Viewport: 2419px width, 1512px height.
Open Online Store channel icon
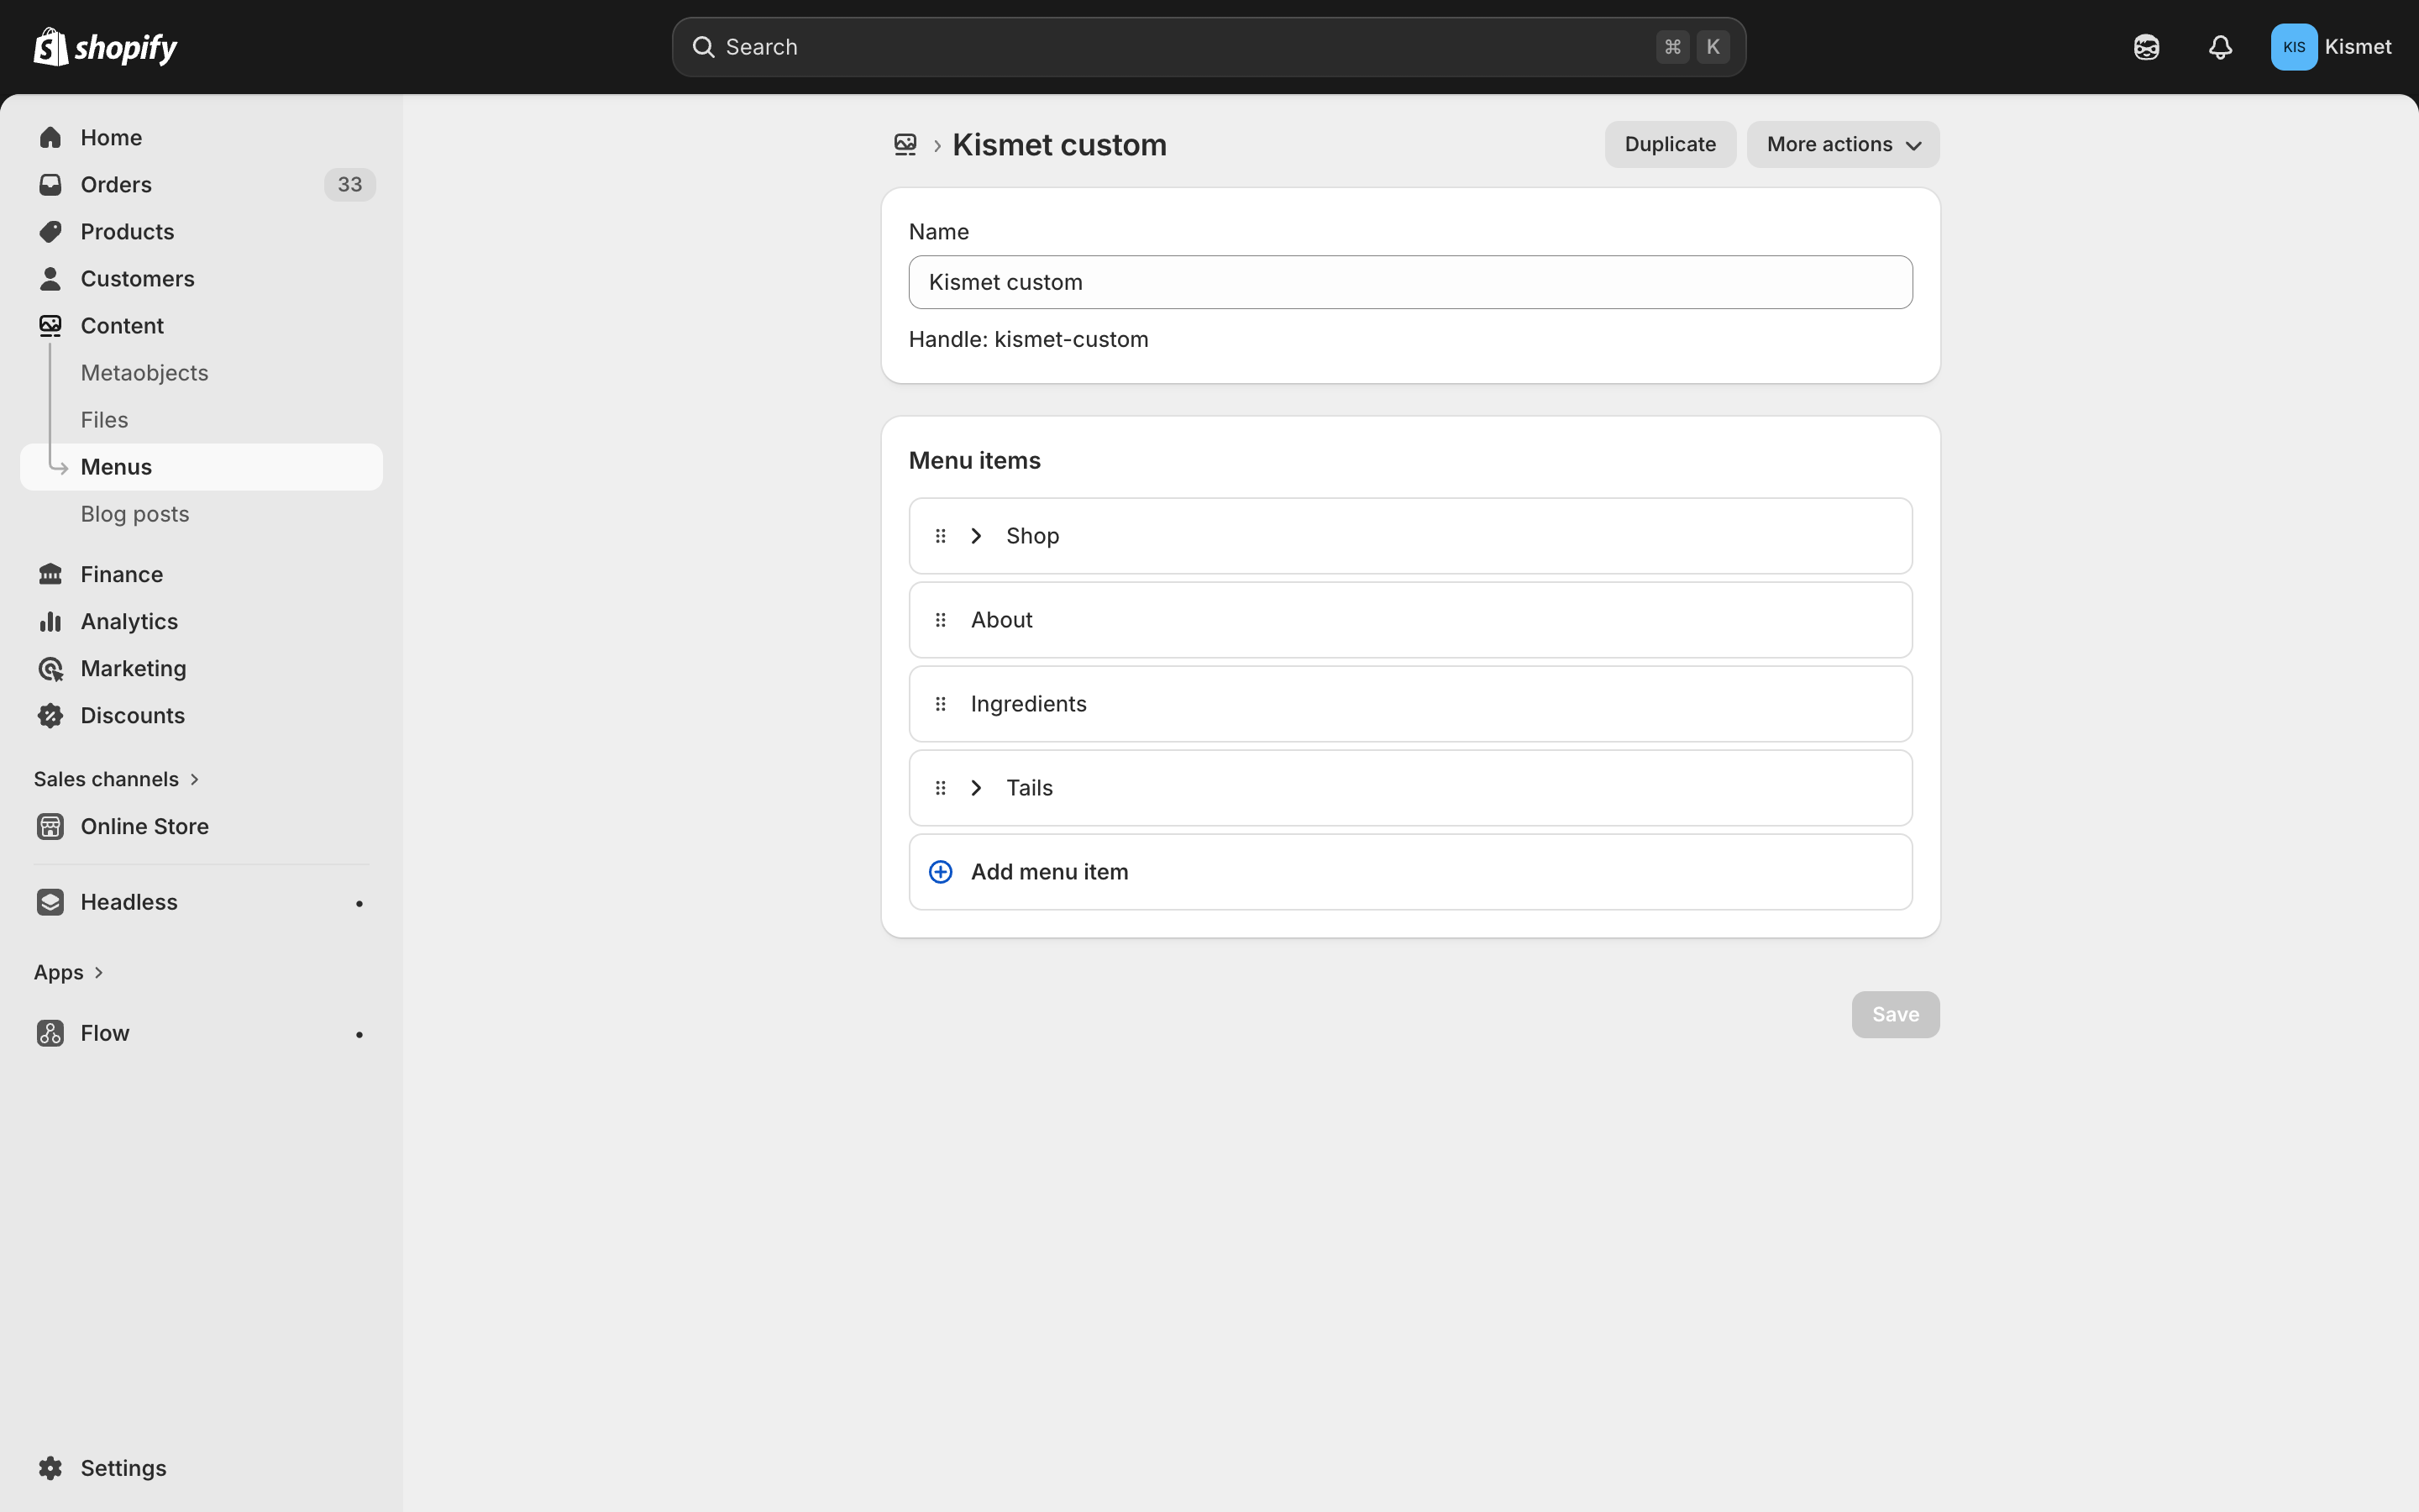51,826
